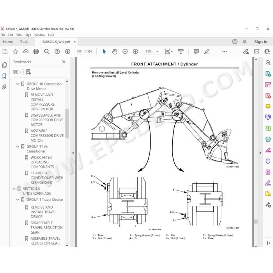Open bookmark DISASSEMBLE TRAVEL REDUCTION GEAR

46,227
